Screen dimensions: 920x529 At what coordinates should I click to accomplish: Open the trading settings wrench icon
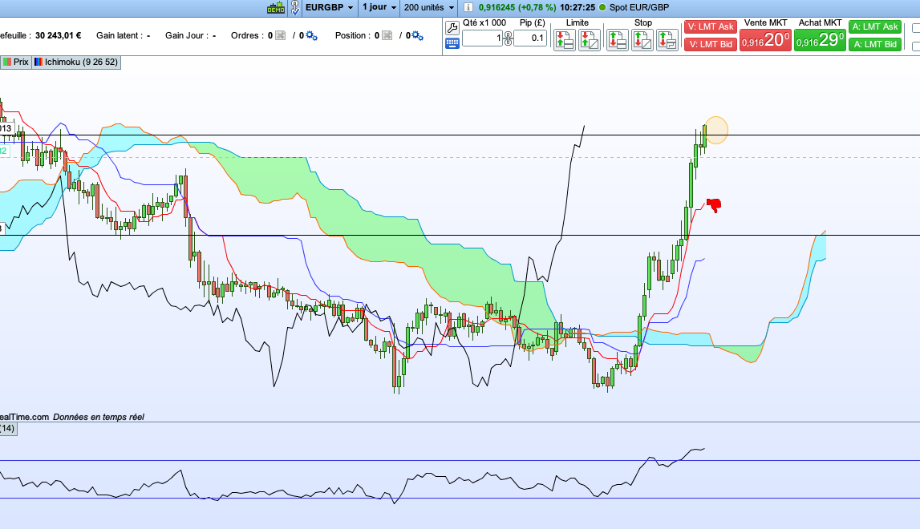point(452,27)
